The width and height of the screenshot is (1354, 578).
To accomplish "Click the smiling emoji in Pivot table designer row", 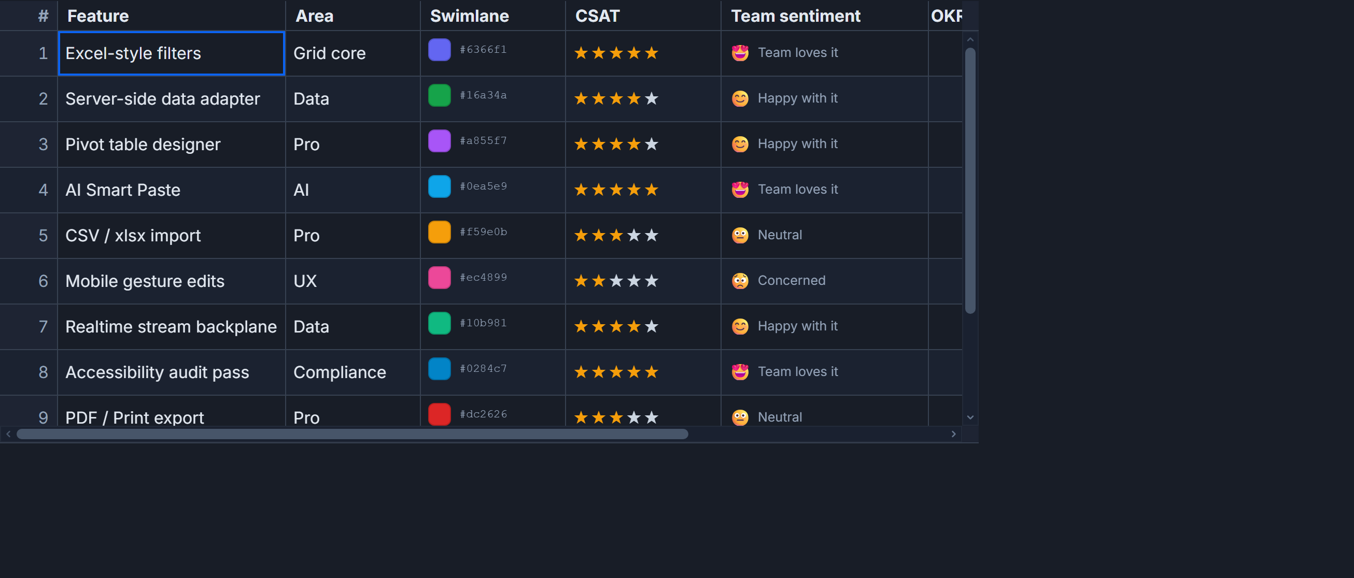I will coord(740,144).
